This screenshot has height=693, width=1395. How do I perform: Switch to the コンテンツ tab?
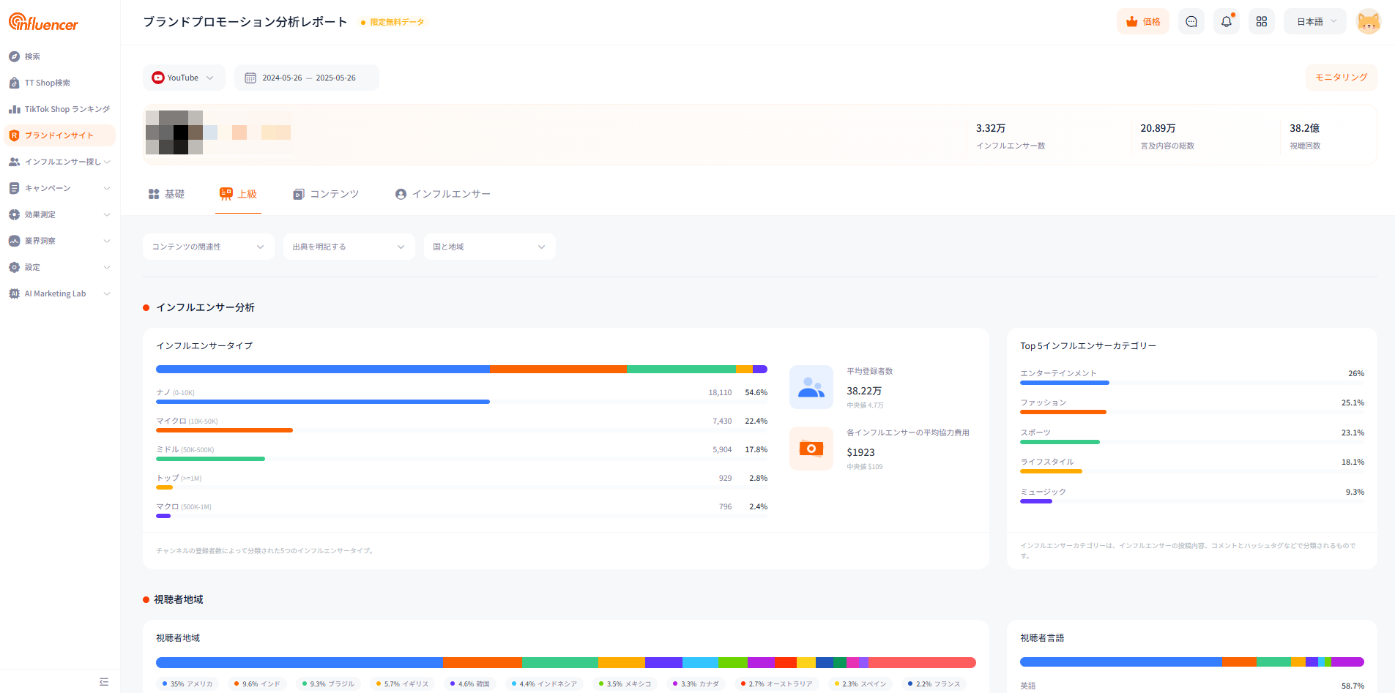(326, 194)
